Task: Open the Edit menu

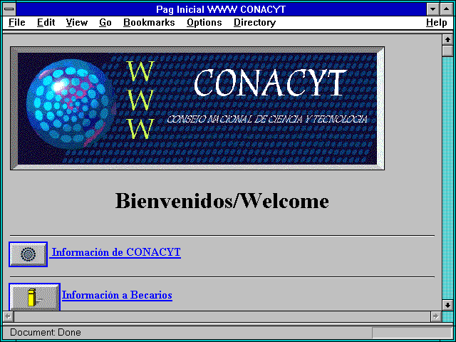Action: 46,23
